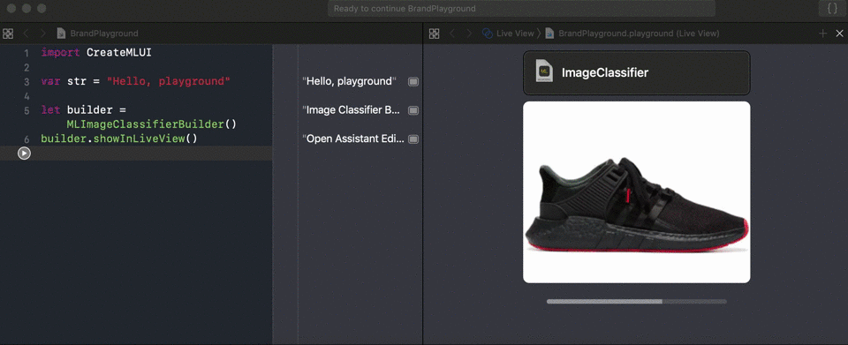The height and width of the screenshot is (345, 848).
Task: Click builder.showInLiveView() code line
Action: [119, 139]
